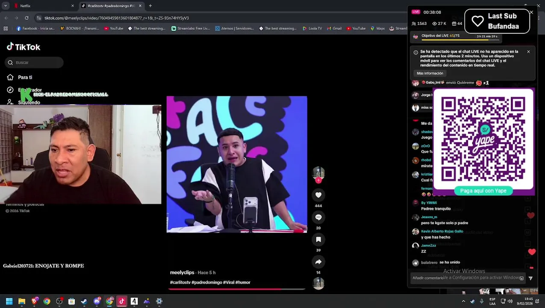The height and width of the screenshot is (308, 545).
Task: Click the filter icon beside comment box
Action: pyautogui.click(x=530, y=278)
